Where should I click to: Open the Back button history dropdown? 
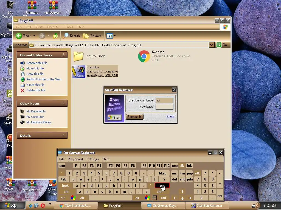click(34, 36)
